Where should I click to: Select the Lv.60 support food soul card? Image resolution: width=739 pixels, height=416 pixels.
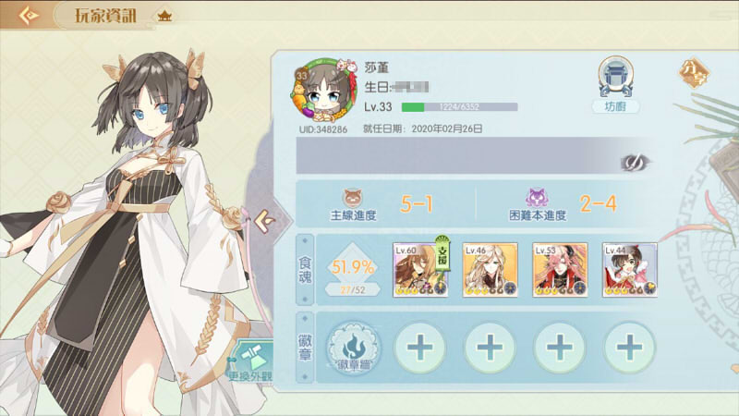pos(420,270)
